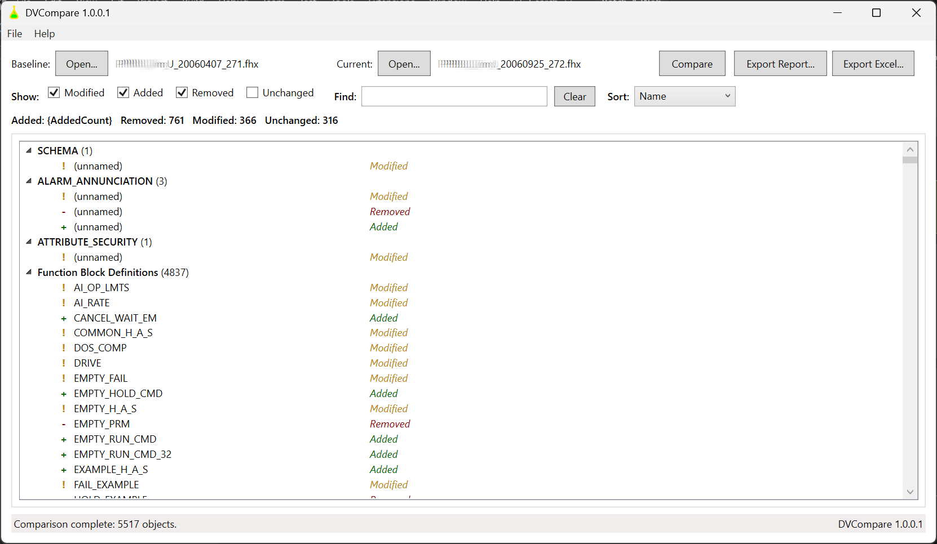Select the removed unnamed ALARM_ANNUNCIATION row
The width and height of the screenshot is (937, 544).
[x=98, y=212]
